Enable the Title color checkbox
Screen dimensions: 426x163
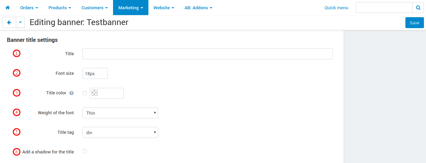85,93
